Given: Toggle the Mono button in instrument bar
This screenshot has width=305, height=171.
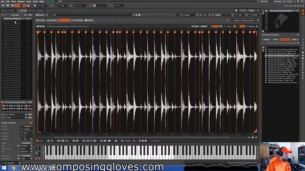Looking at the screenshot, I should pyautogui.click(x=218, y=15).
